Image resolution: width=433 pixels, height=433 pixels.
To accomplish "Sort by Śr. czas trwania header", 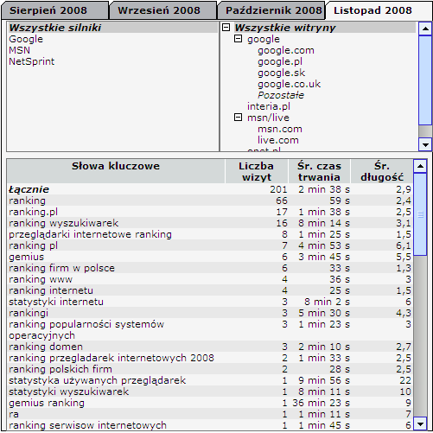I will coord(319,171).
